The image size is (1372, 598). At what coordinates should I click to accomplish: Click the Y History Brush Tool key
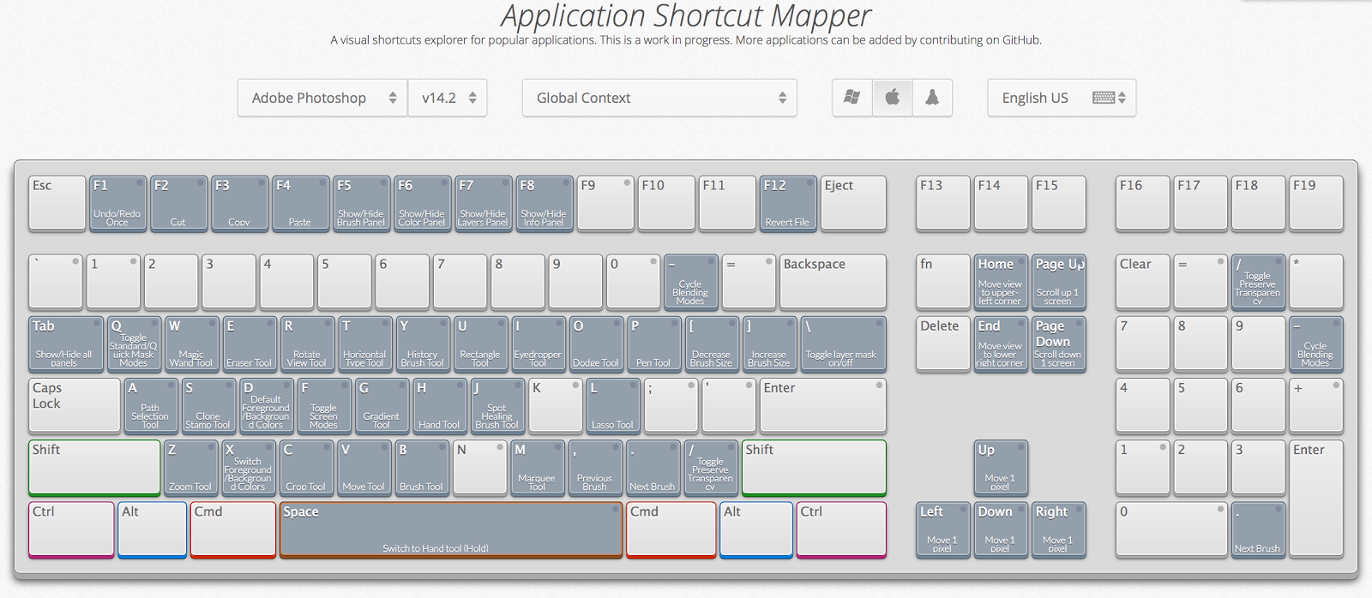422,344
